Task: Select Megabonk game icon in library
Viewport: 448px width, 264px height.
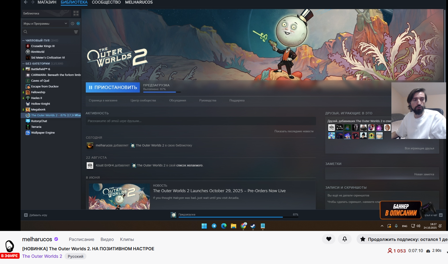Action: [x=28, y=110]
